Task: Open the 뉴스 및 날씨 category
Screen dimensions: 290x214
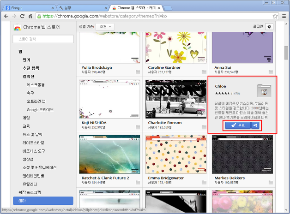Action: coord(32,134)
